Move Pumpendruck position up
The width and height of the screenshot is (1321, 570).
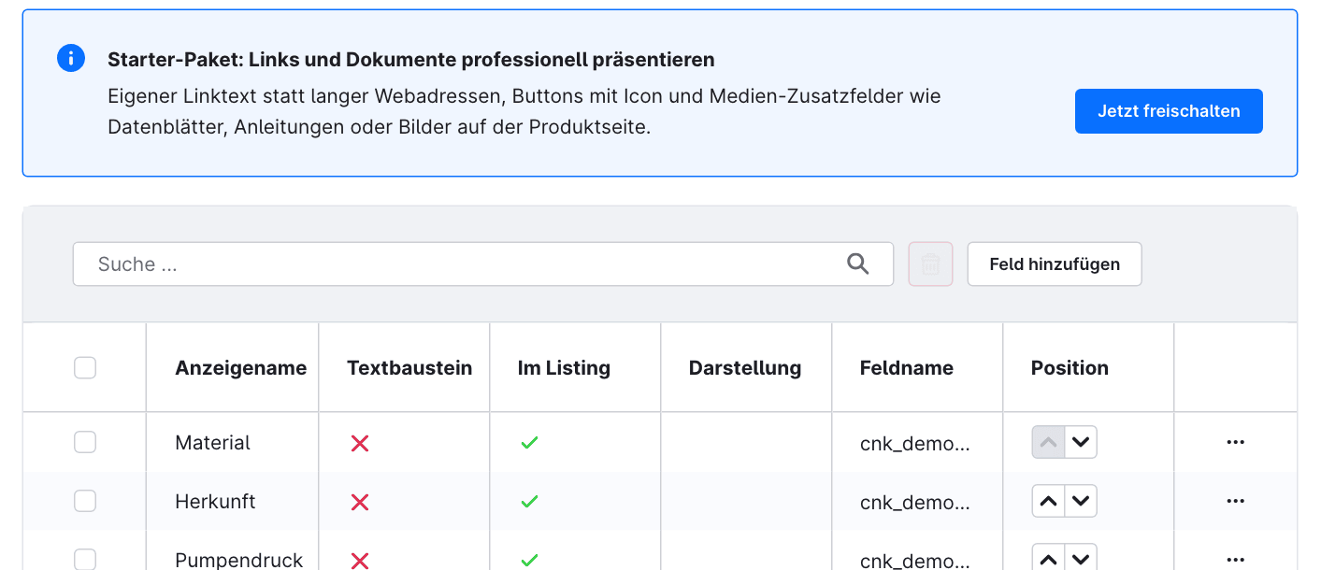1049,558
